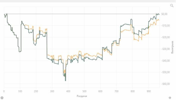Click the -$50,00 axis label
Viewport: 176px width, 100px height.
click(165, 72)
